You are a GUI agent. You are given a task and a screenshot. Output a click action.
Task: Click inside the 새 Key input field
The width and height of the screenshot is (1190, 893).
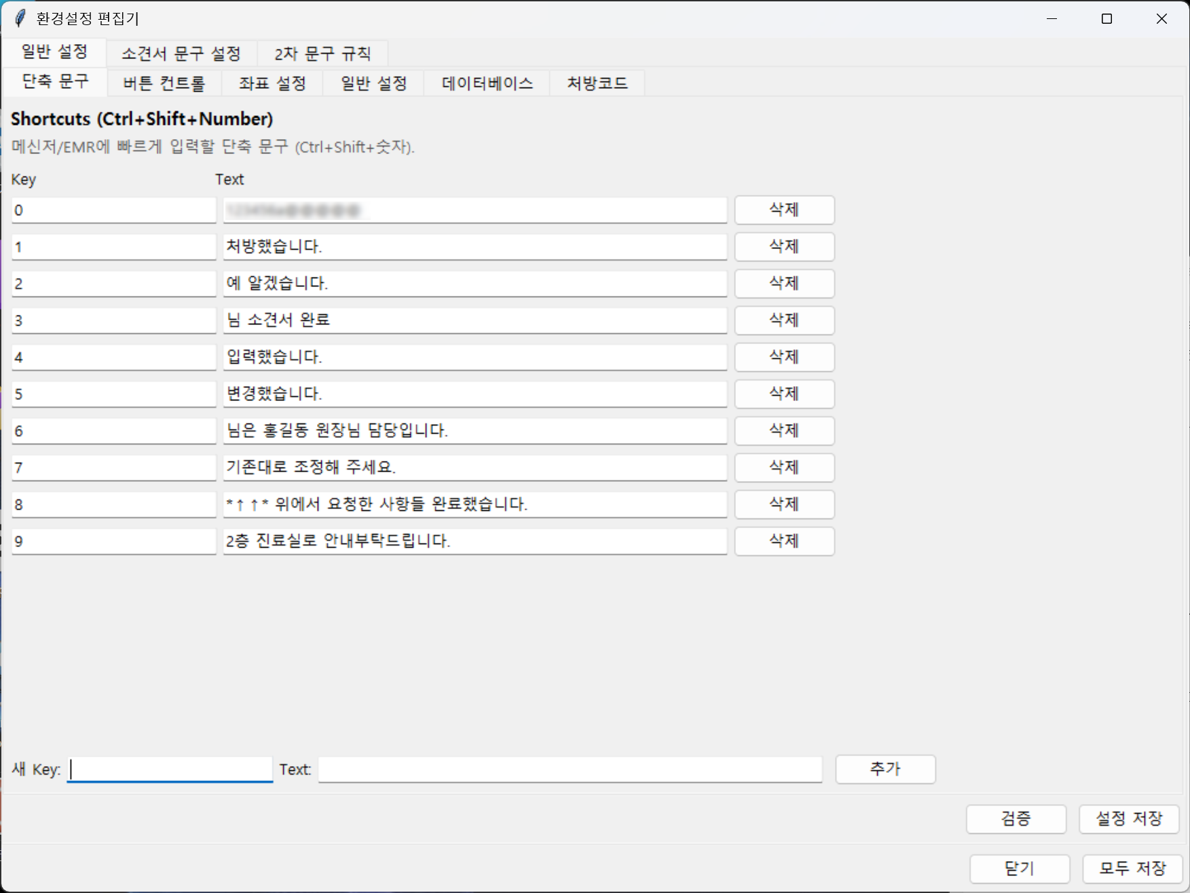tap(170, 769)
